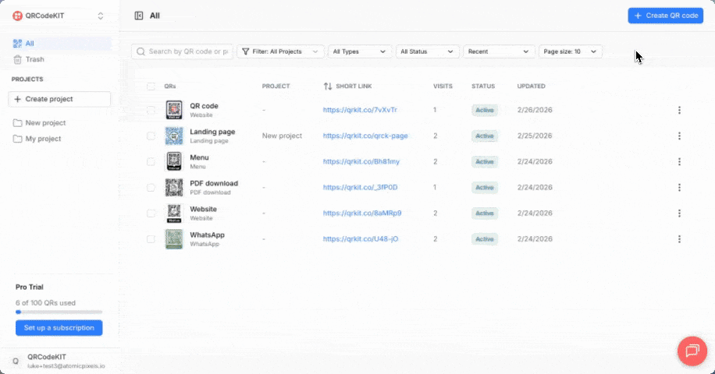Select All in the sidebar navigation
This screenshot has width=715, height=374.
pyautogui.click(x=30, y=44)
